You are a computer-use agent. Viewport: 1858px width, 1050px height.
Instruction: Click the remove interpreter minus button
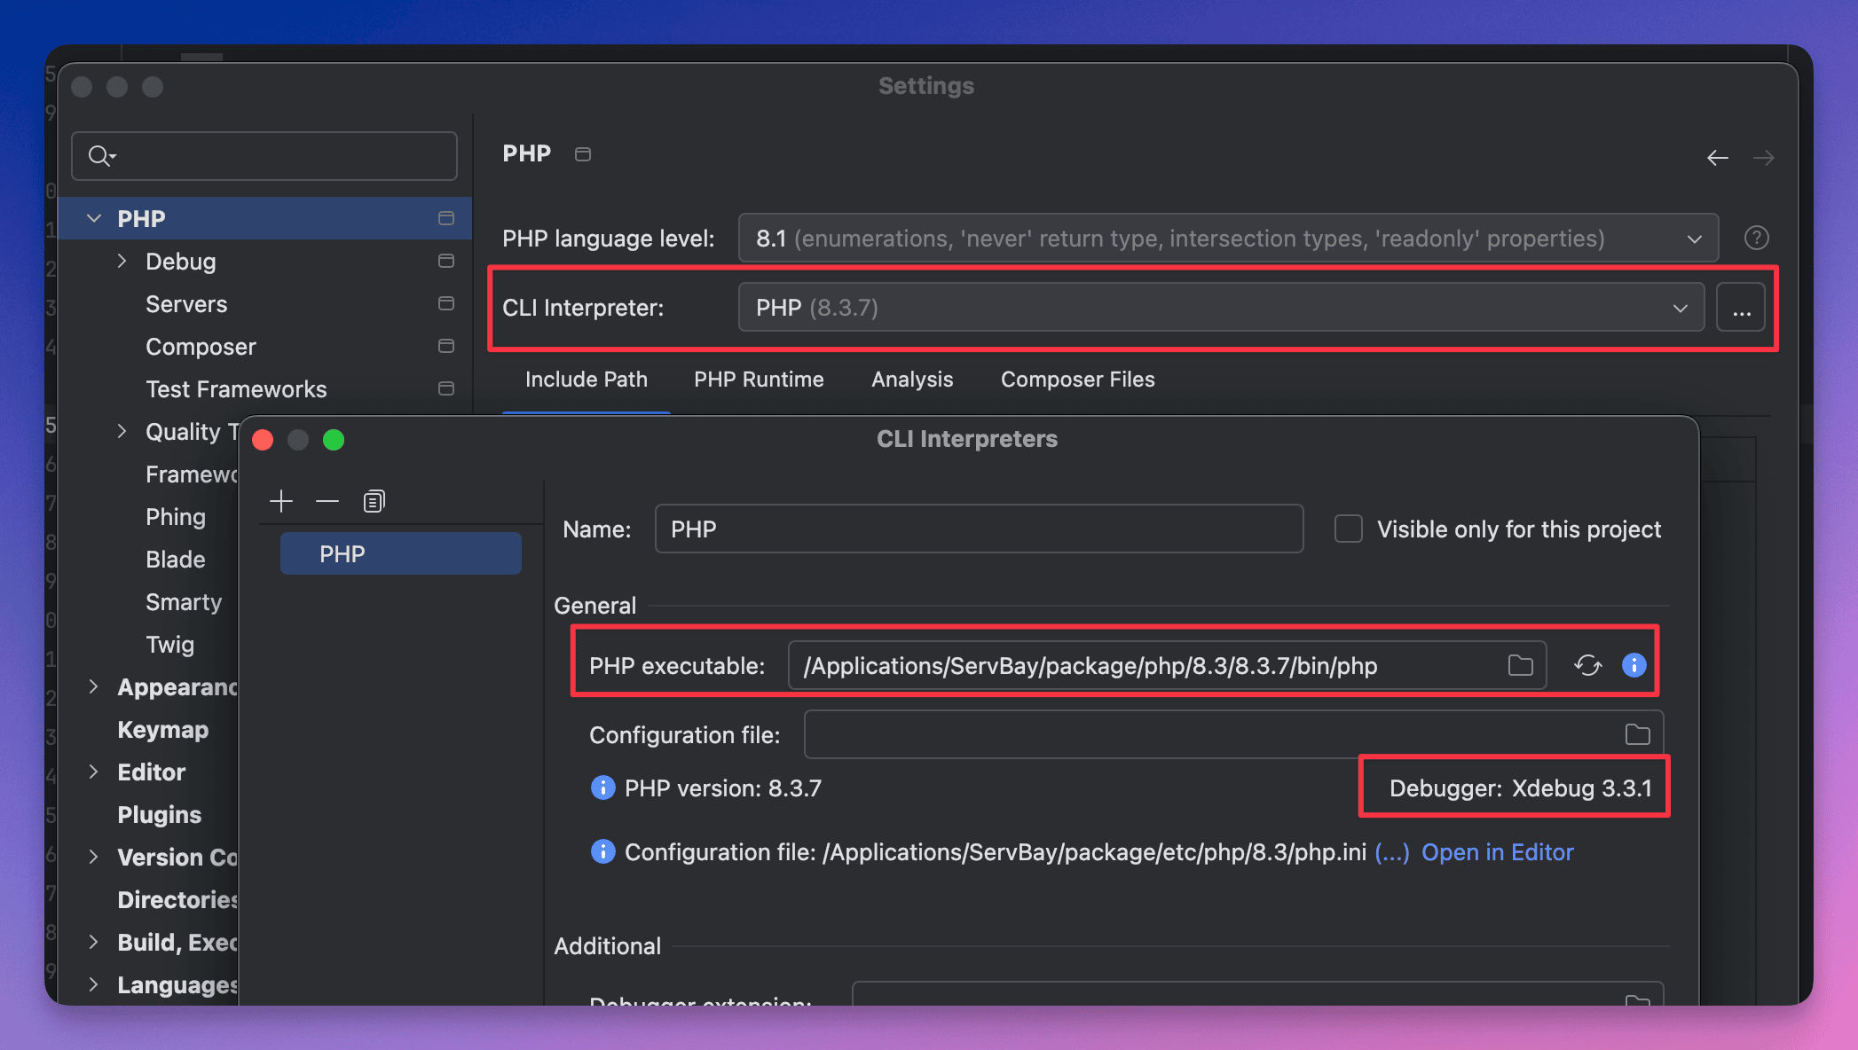(x=327, y=500)
